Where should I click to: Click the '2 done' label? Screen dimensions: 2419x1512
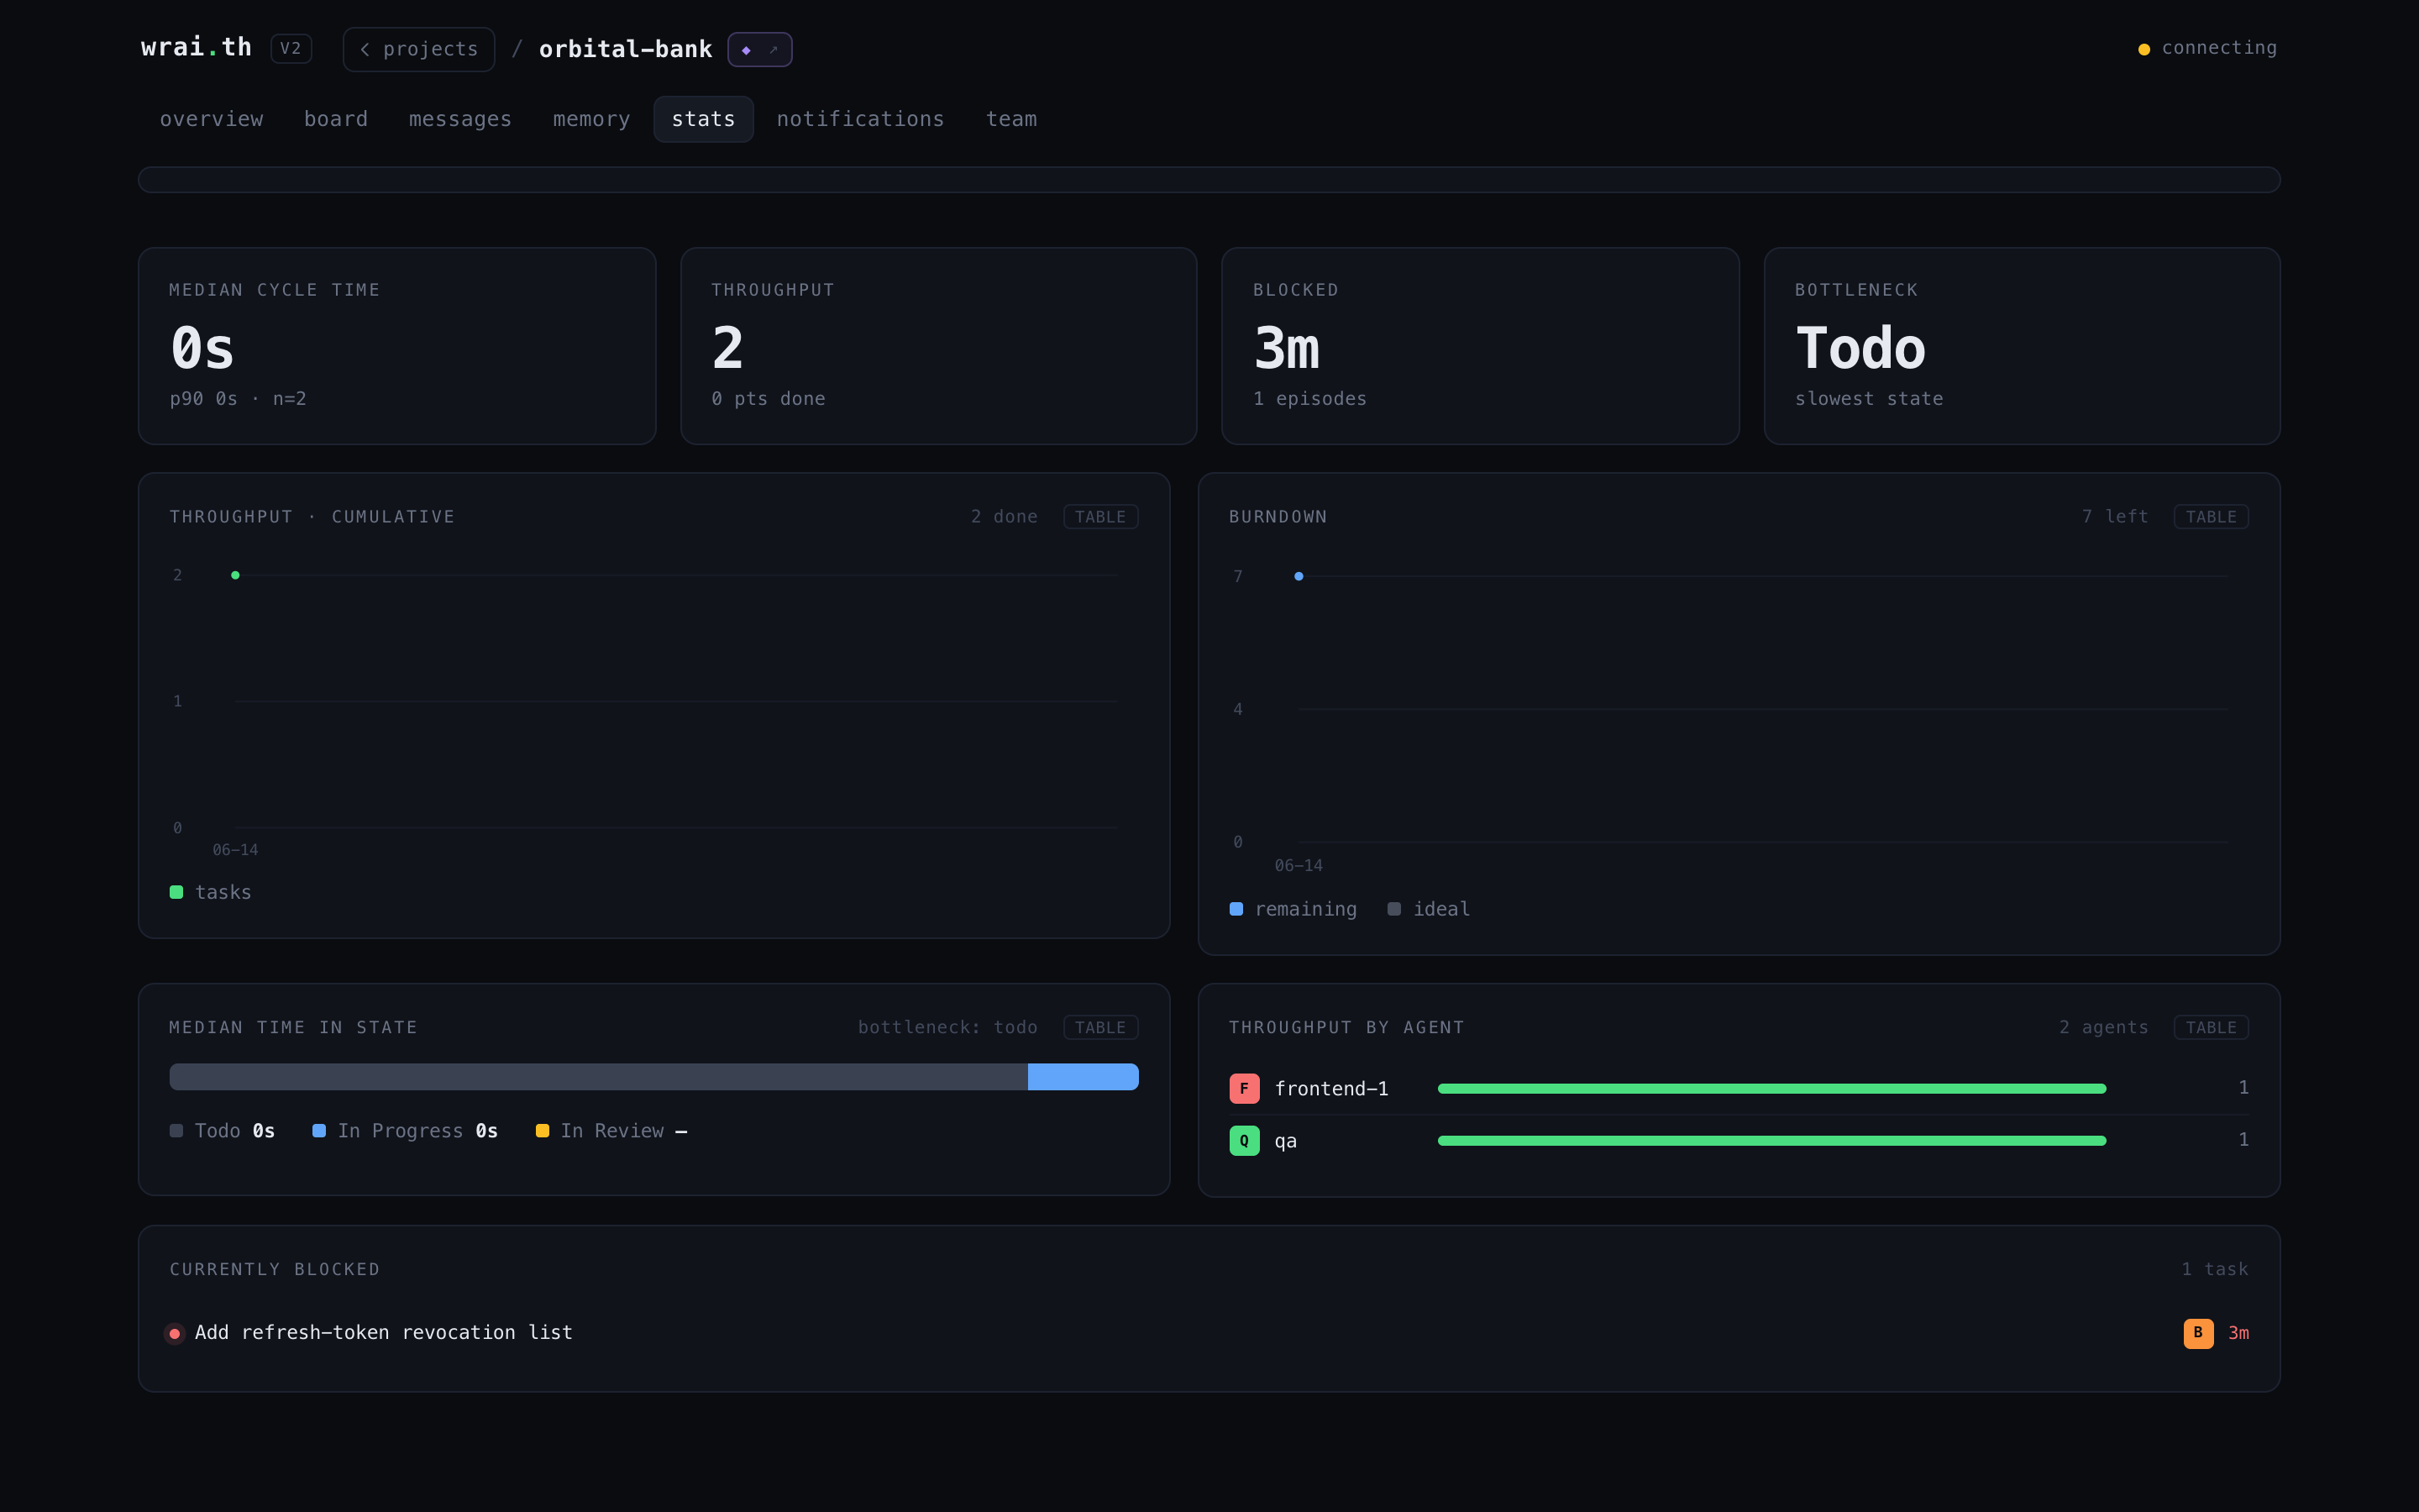point(1004,517)
